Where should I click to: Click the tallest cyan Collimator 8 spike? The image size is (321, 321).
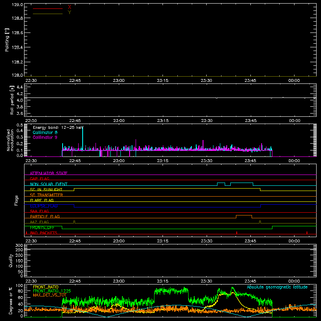[83, 138]
